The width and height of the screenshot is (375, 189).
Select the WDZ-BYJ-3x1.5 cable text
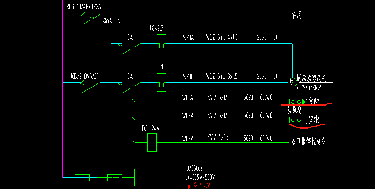click(x=222, y=76)
